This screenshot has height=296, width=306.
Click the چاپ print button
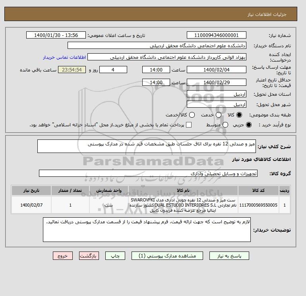click(115, 256)
